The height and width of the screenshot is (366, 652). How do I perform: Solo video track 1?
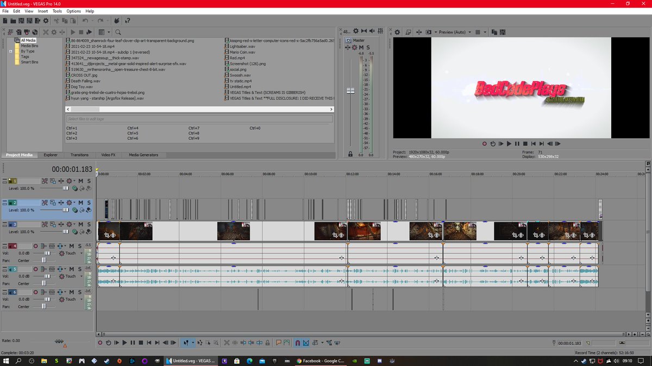[x=89, y=181]
